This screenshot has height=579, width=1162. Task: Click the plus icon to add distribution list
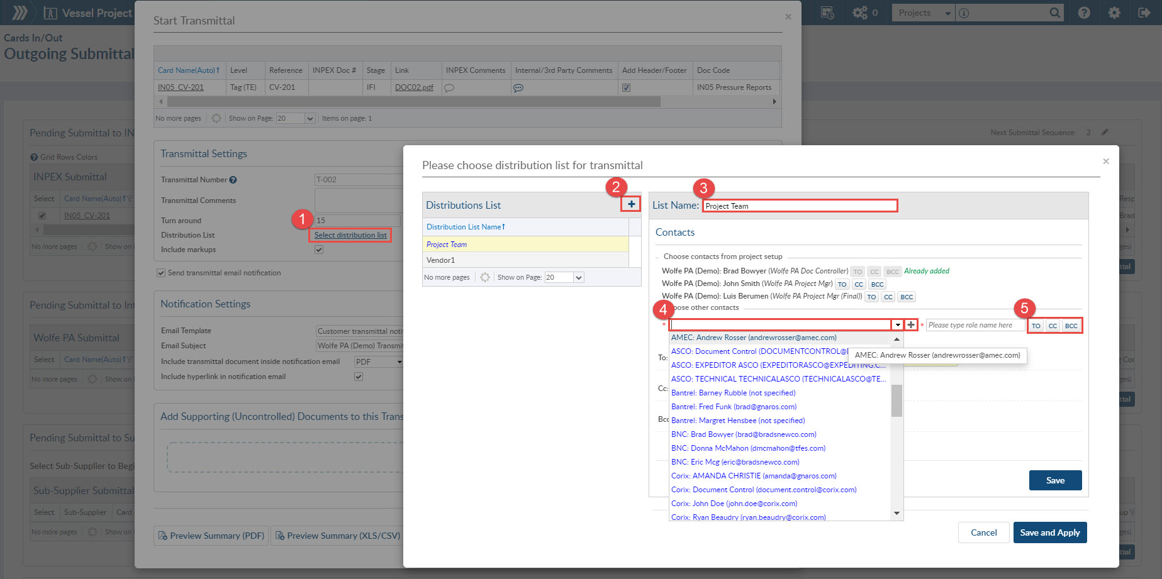pos(631,204)
